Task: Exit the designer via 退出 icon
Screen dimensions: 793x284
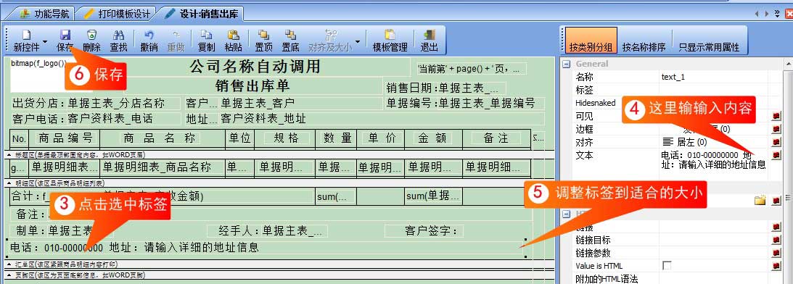Action: [x=430, y=35]
